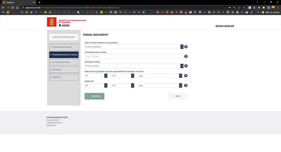Open the 'Diğer yer işaretleri' bookmarks folder
This screenshot has width=281, height=152.
[x=270, y=12]
